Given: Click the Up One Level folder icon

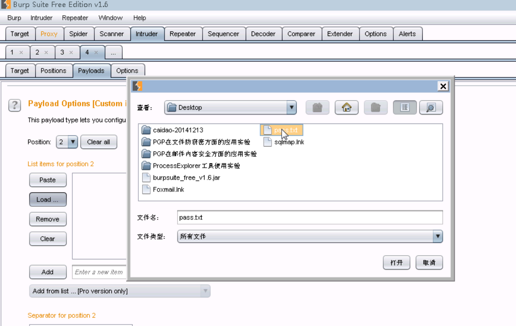Looking at the screenshot, I should [317, 107].
